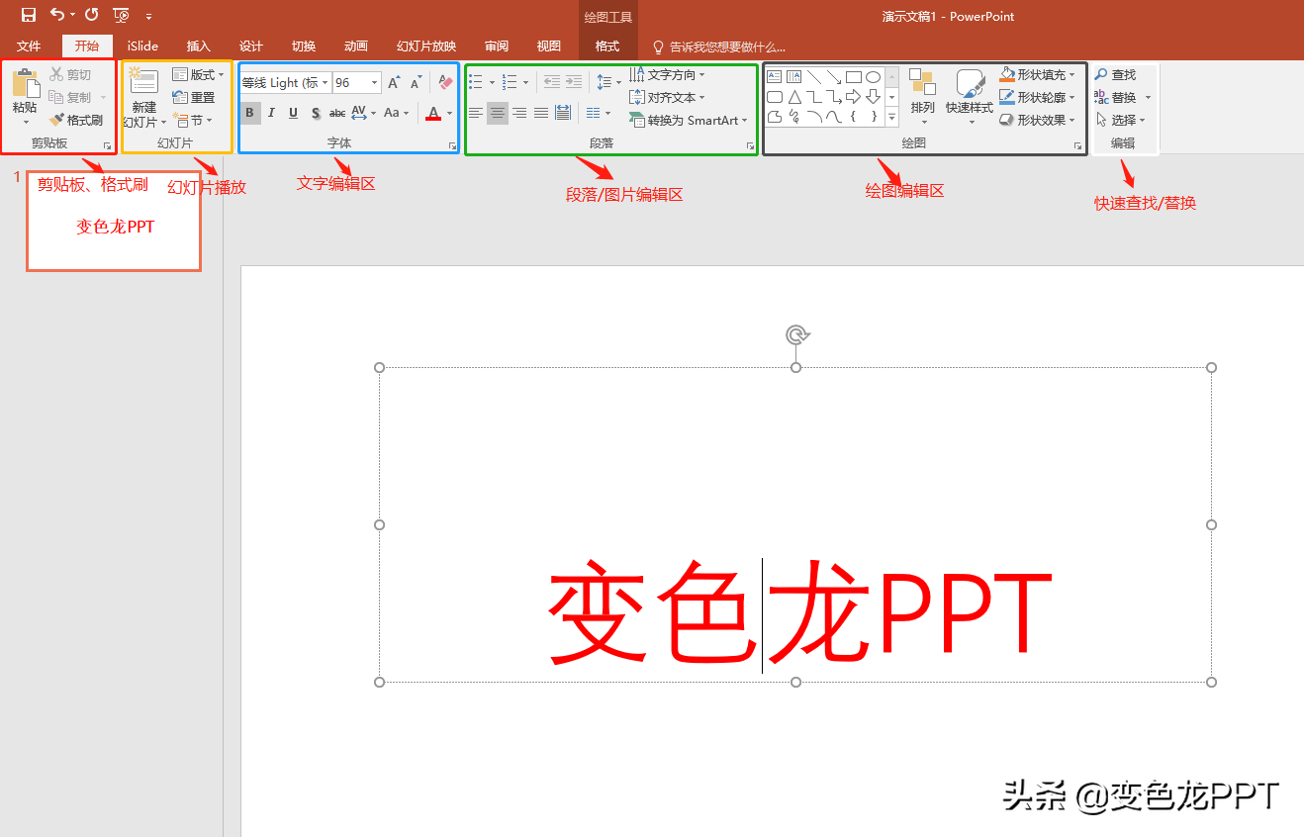Toggle italic formatting
Screen dimensions: 1304x837
pos(272,113)
